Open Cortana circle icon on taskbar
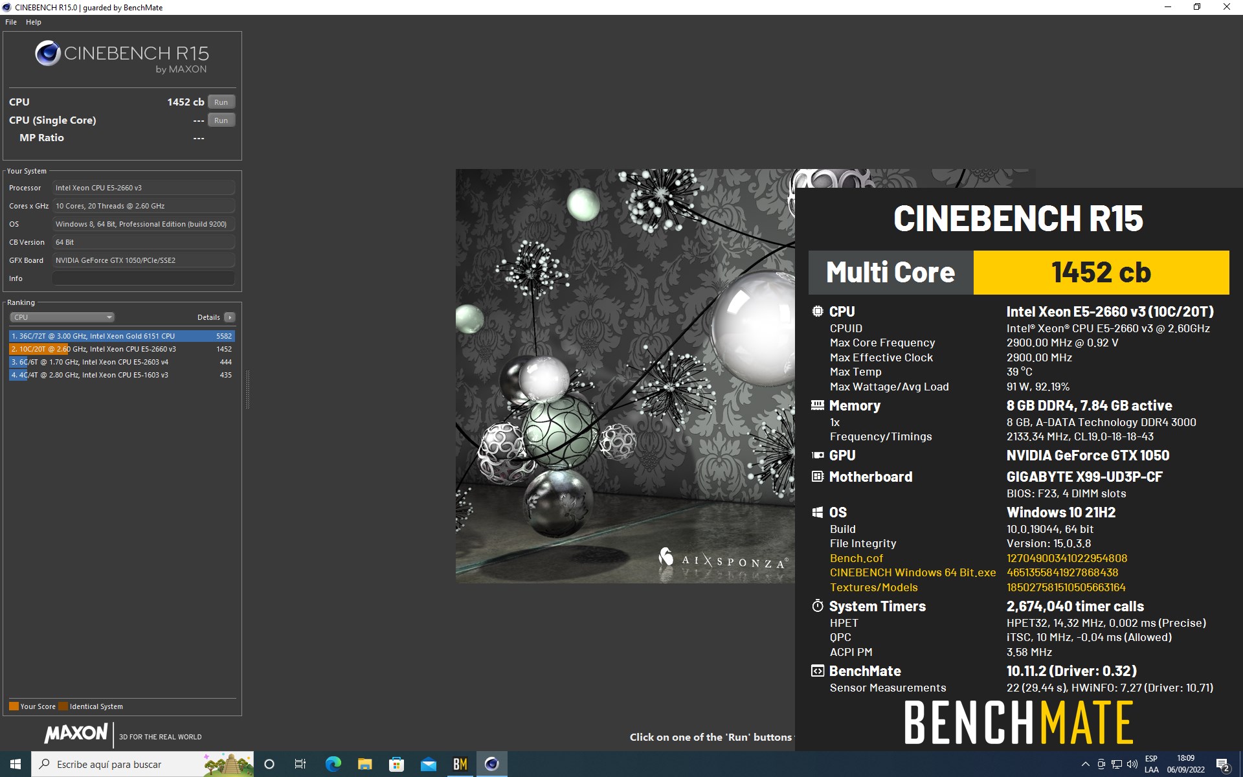The width and height of the screenshot is (1243, 777). [269, 764]
